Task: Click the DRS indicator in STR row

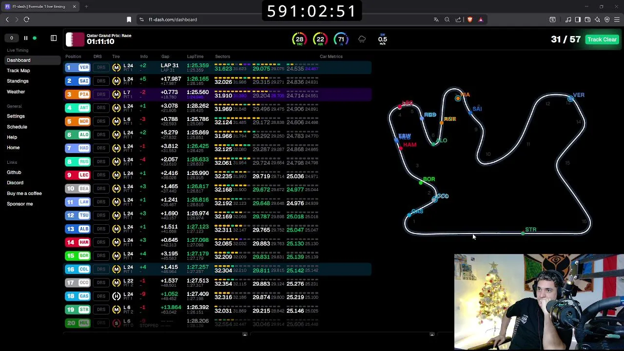Action: pyautogui.click(x=101, y=310)
